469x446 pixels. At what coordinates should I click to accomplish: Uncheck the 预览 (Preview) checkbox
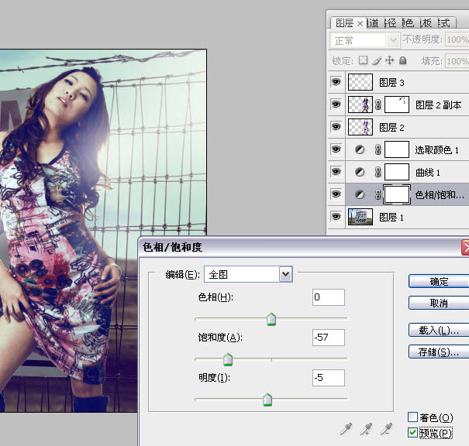(412, 432)
